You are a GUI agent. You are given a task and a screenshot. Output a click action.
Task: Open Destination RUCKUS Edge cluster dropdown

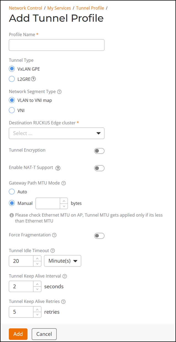(57, 133)
